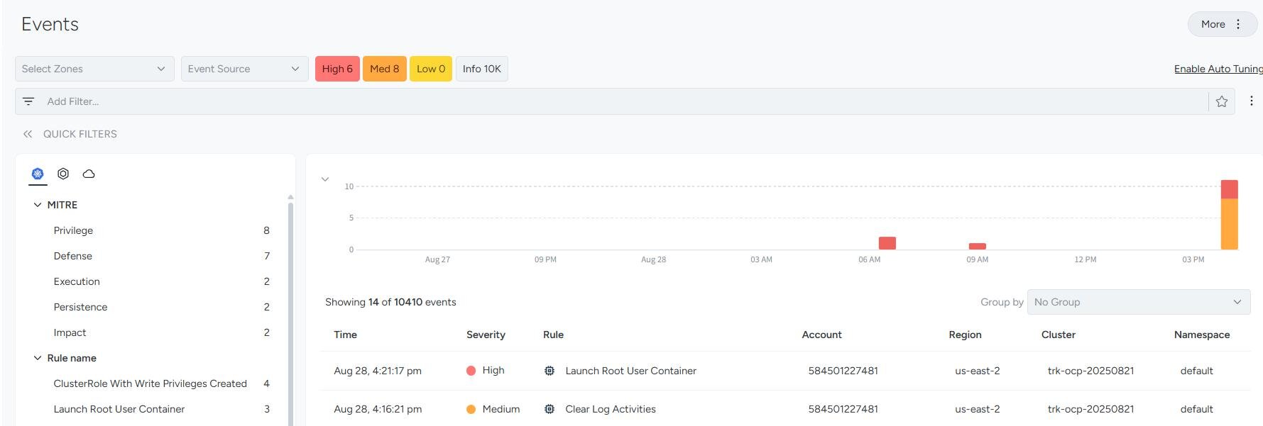The image size is (1263, 426).
Task: Collapse the MITRE filter section
Action: (38, 205)
